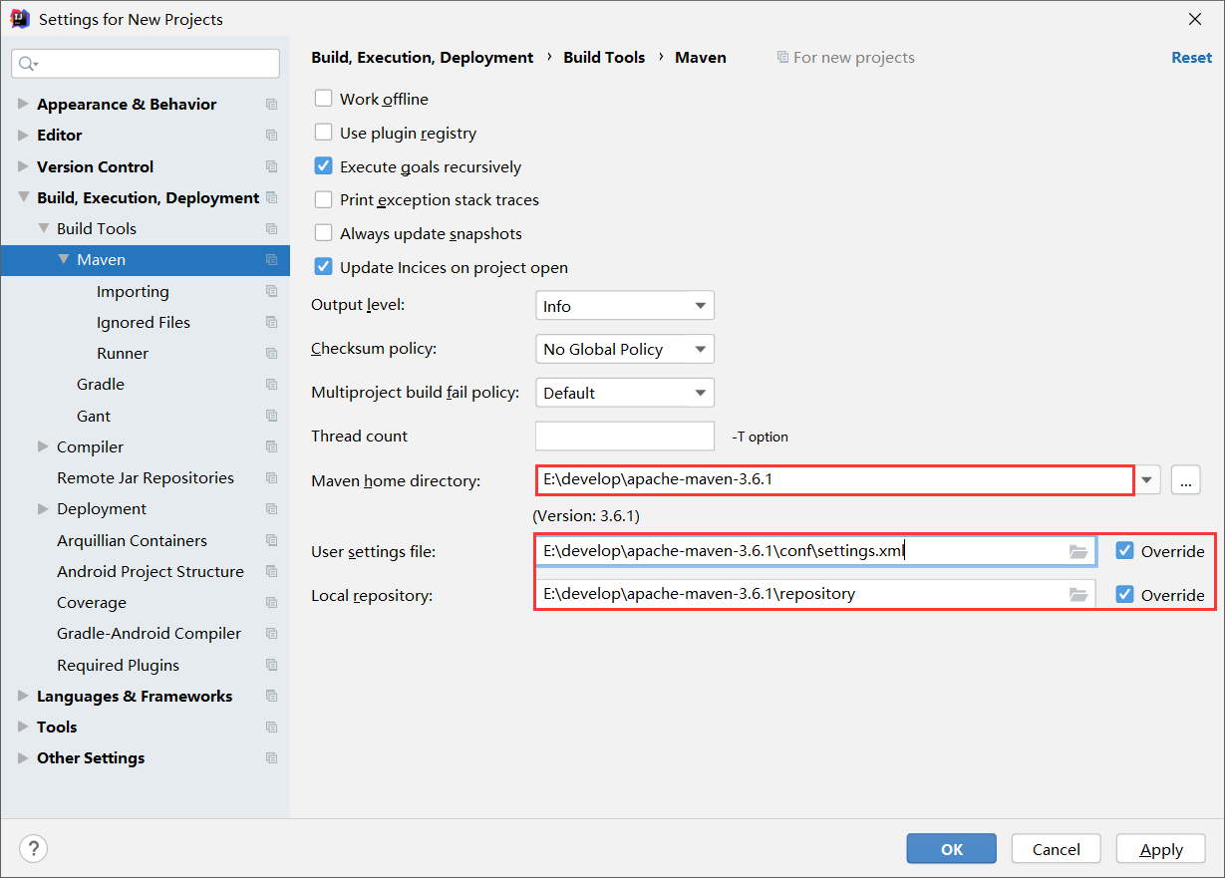Open the Maven home directory dropdown arrow

coord(1148,480)
